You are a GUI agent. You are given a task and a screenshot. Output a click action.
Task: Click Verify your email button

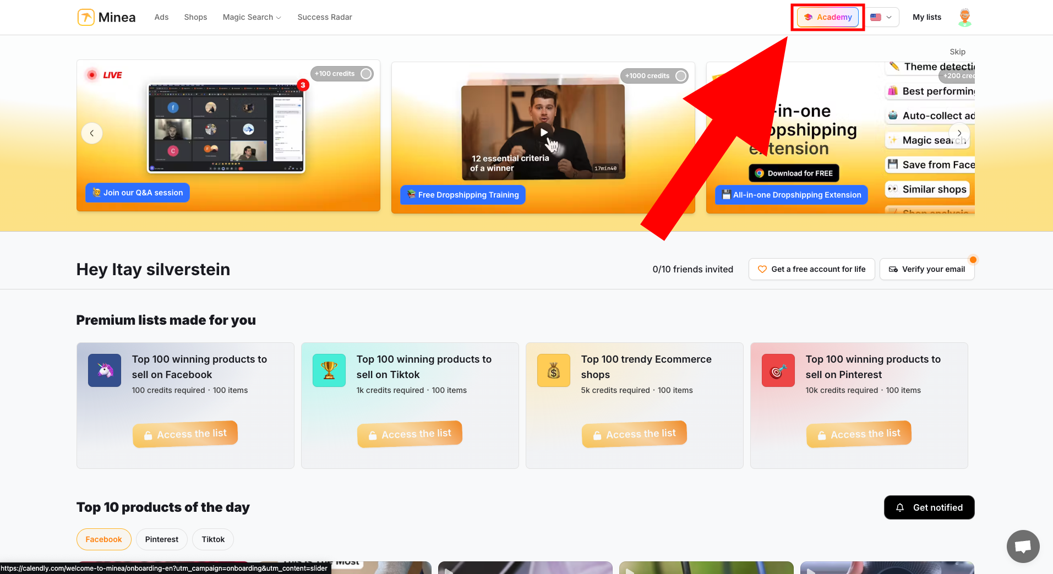click(x=927, y=269)
